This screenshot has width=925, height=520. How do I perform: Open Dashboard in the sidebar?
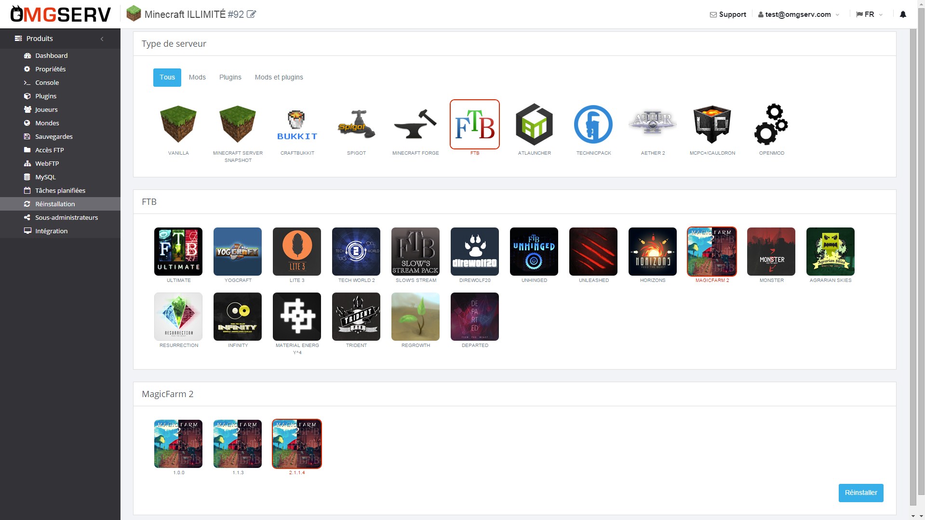[x=60, y=55]
